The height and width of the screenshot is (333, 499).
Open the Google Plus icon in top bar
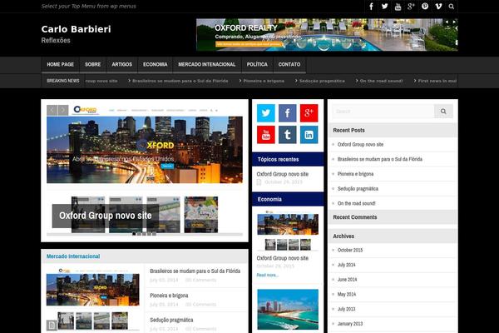tap(411, 7)
